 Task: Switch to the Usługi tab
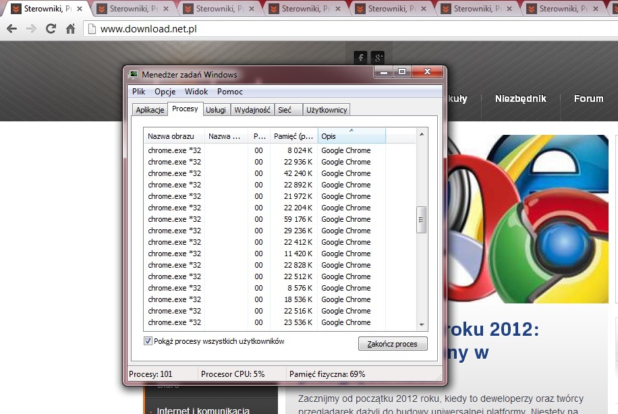pos(216,110)
